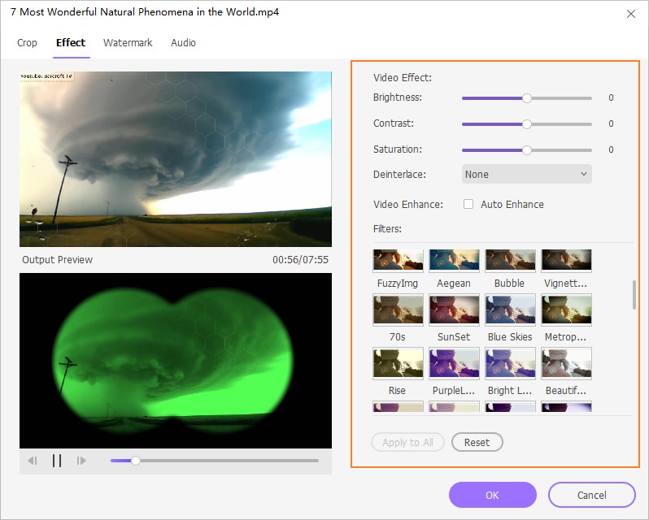Apply the 70s filter thumbnail

[x=398, y=310]
